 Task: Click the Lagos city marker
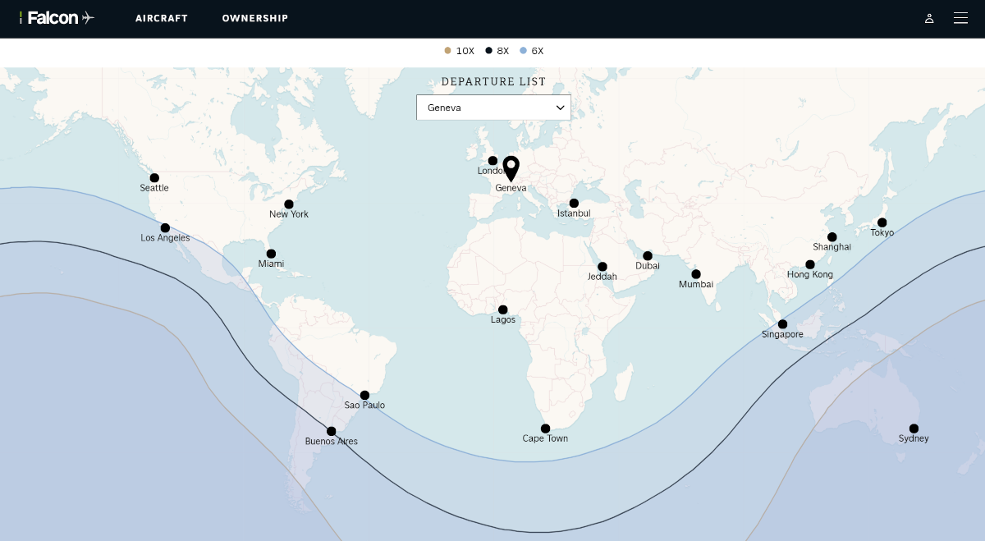(x=503, y=309)
